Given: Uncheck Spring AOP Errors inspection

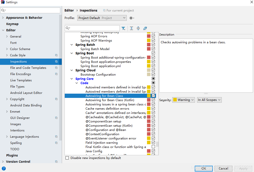Looking at the screenshot, I should click(153, 36).
